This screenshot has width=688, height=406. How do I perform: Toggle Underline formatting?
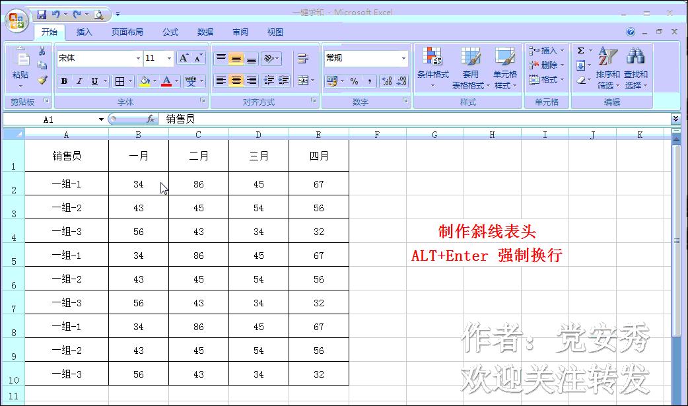[x=94, y=81]
